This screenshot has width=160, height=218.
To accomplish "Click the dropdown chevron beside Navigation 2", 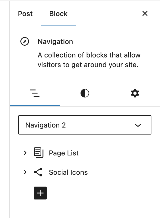I will [x=138, y=125].
